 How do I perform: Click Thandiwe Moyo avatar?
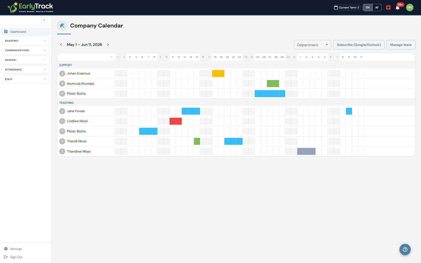(62, 151)
